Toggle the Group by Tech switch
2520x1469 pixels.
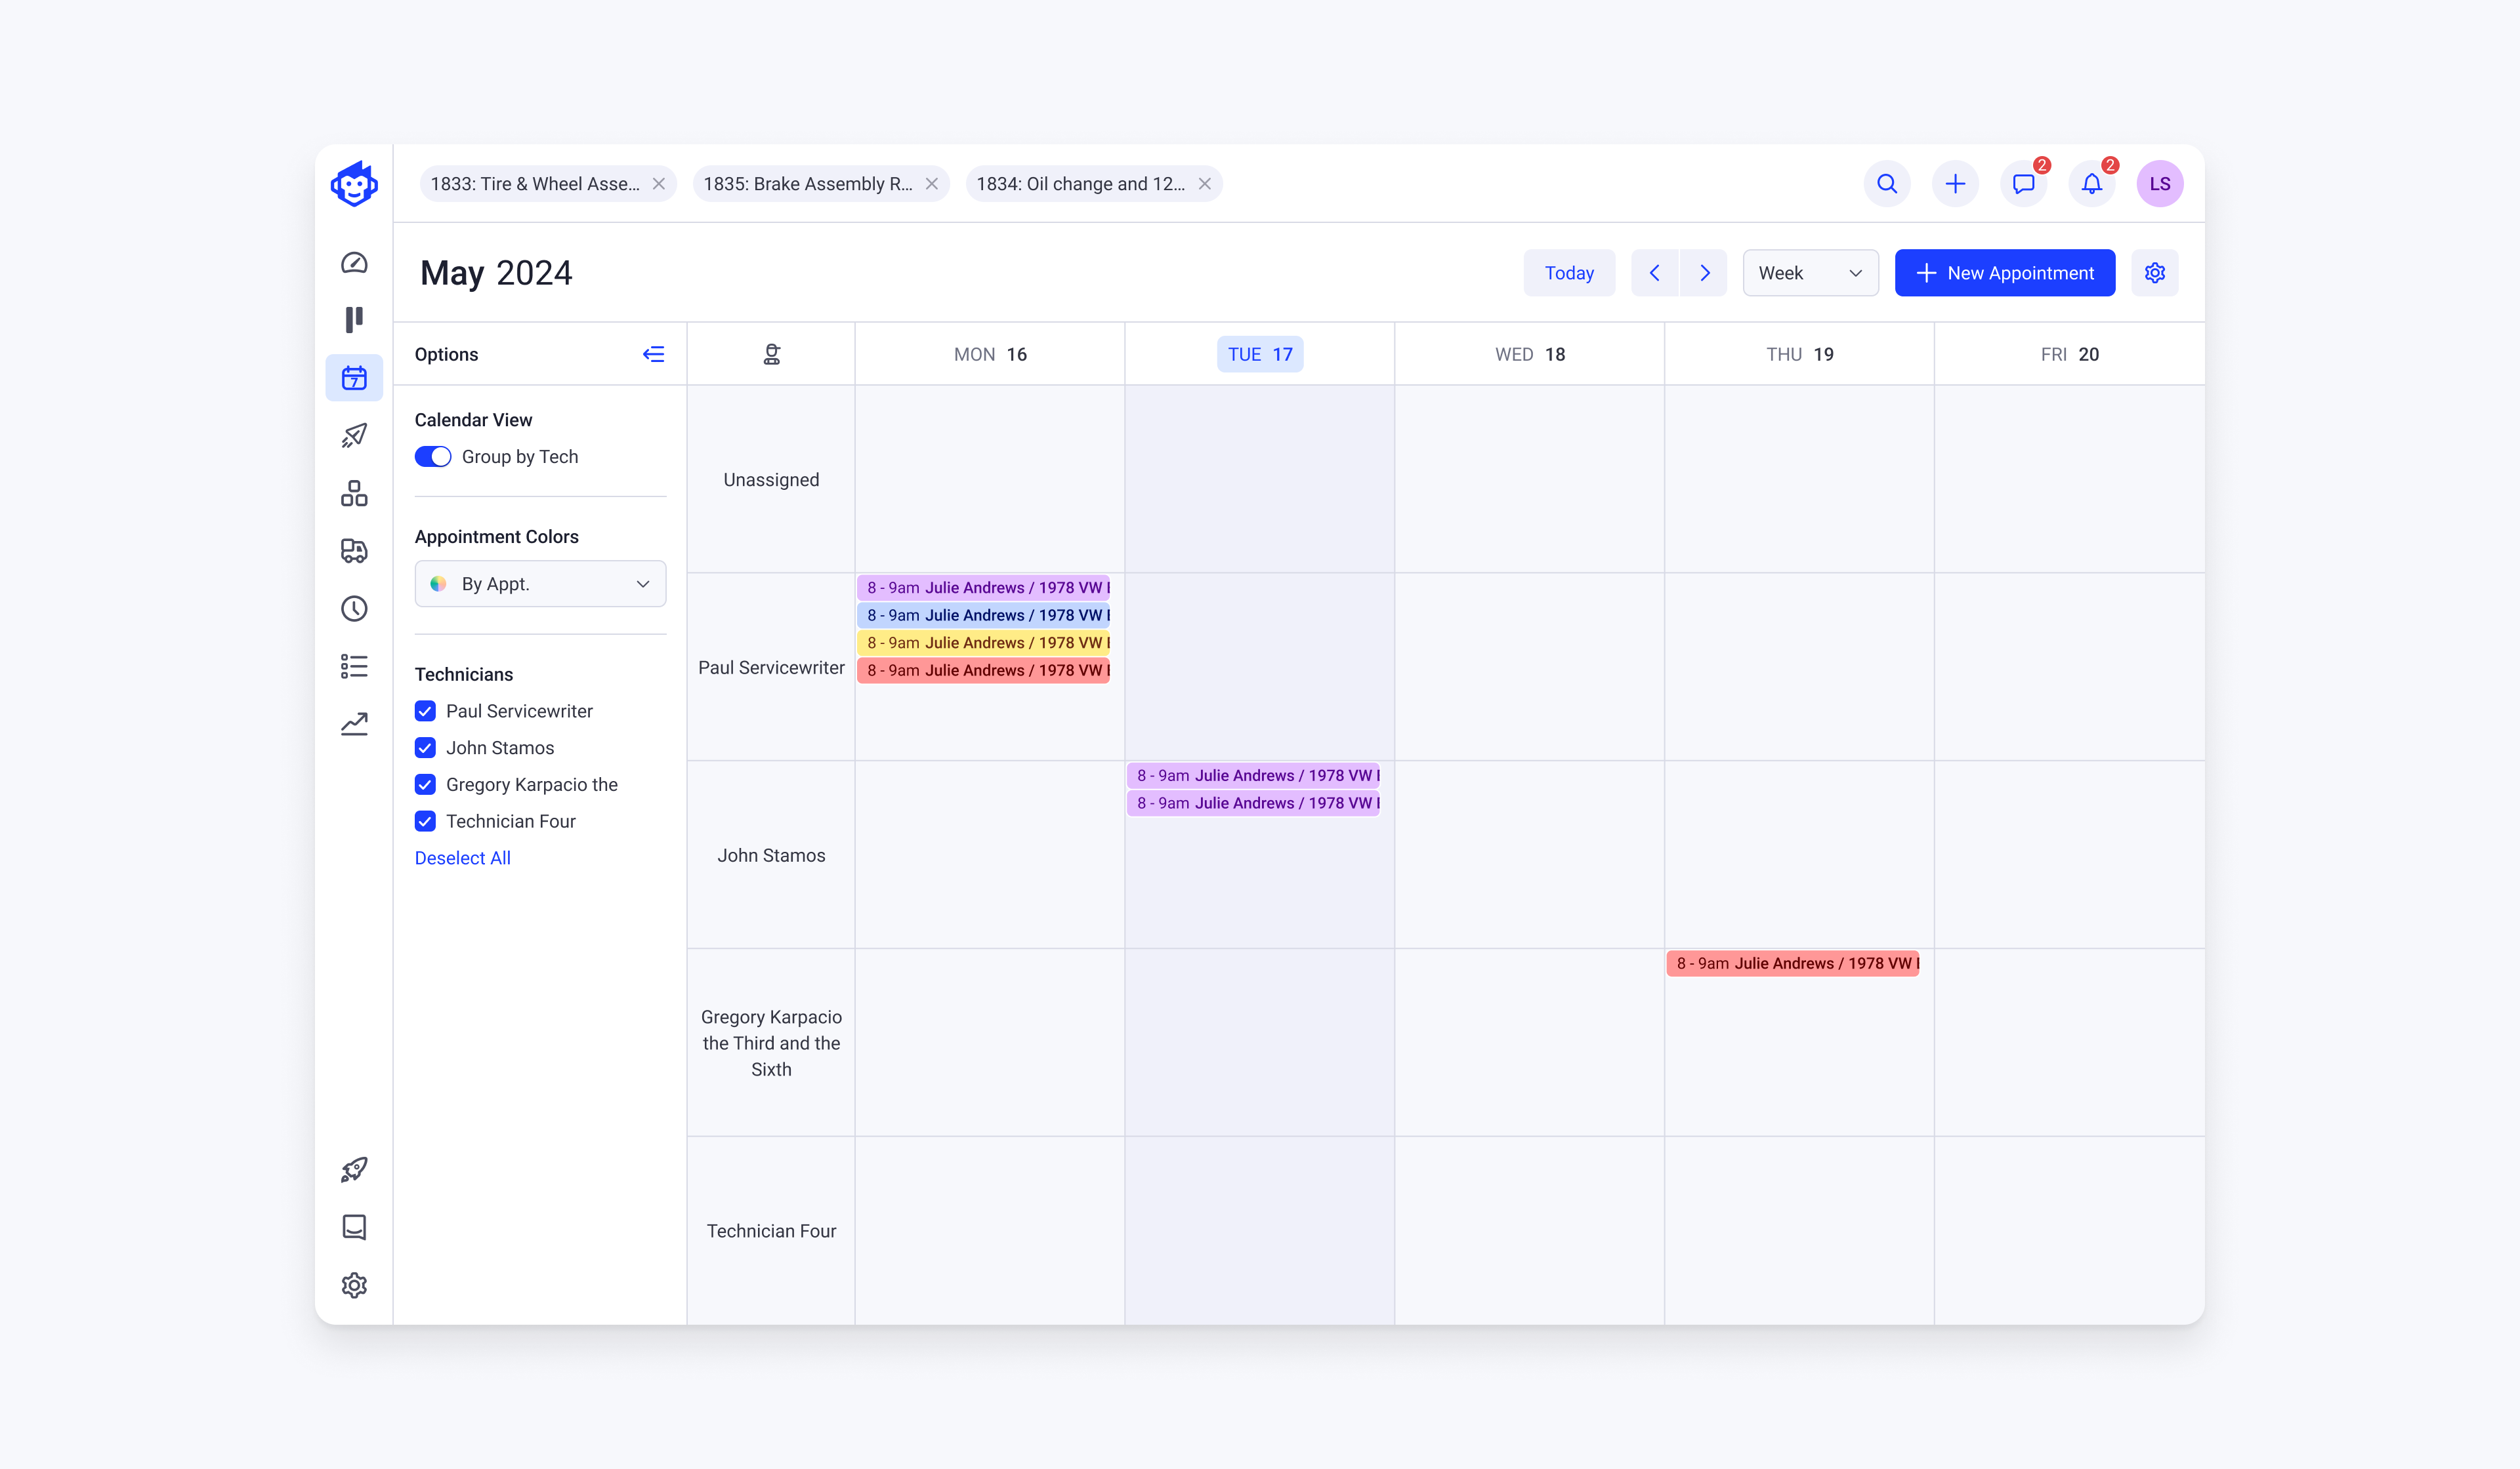[433, 456]
